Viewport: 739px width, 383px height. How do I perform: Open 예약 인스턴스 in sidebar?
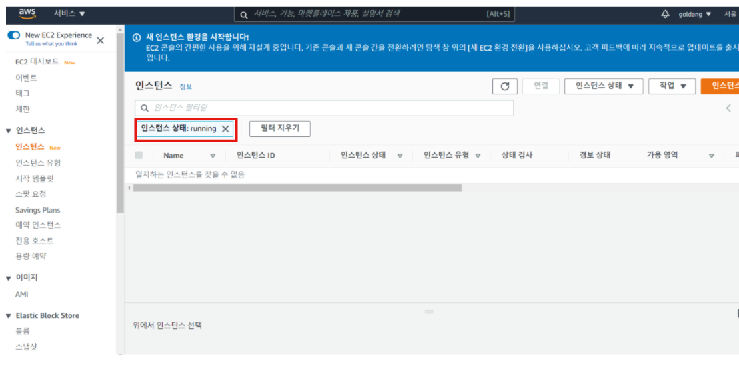click(x=38, y=225)
